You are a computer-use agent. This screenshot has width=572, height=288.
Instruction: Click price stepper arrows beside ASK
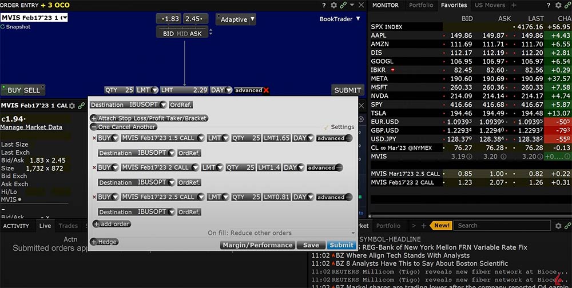point(210,33)
